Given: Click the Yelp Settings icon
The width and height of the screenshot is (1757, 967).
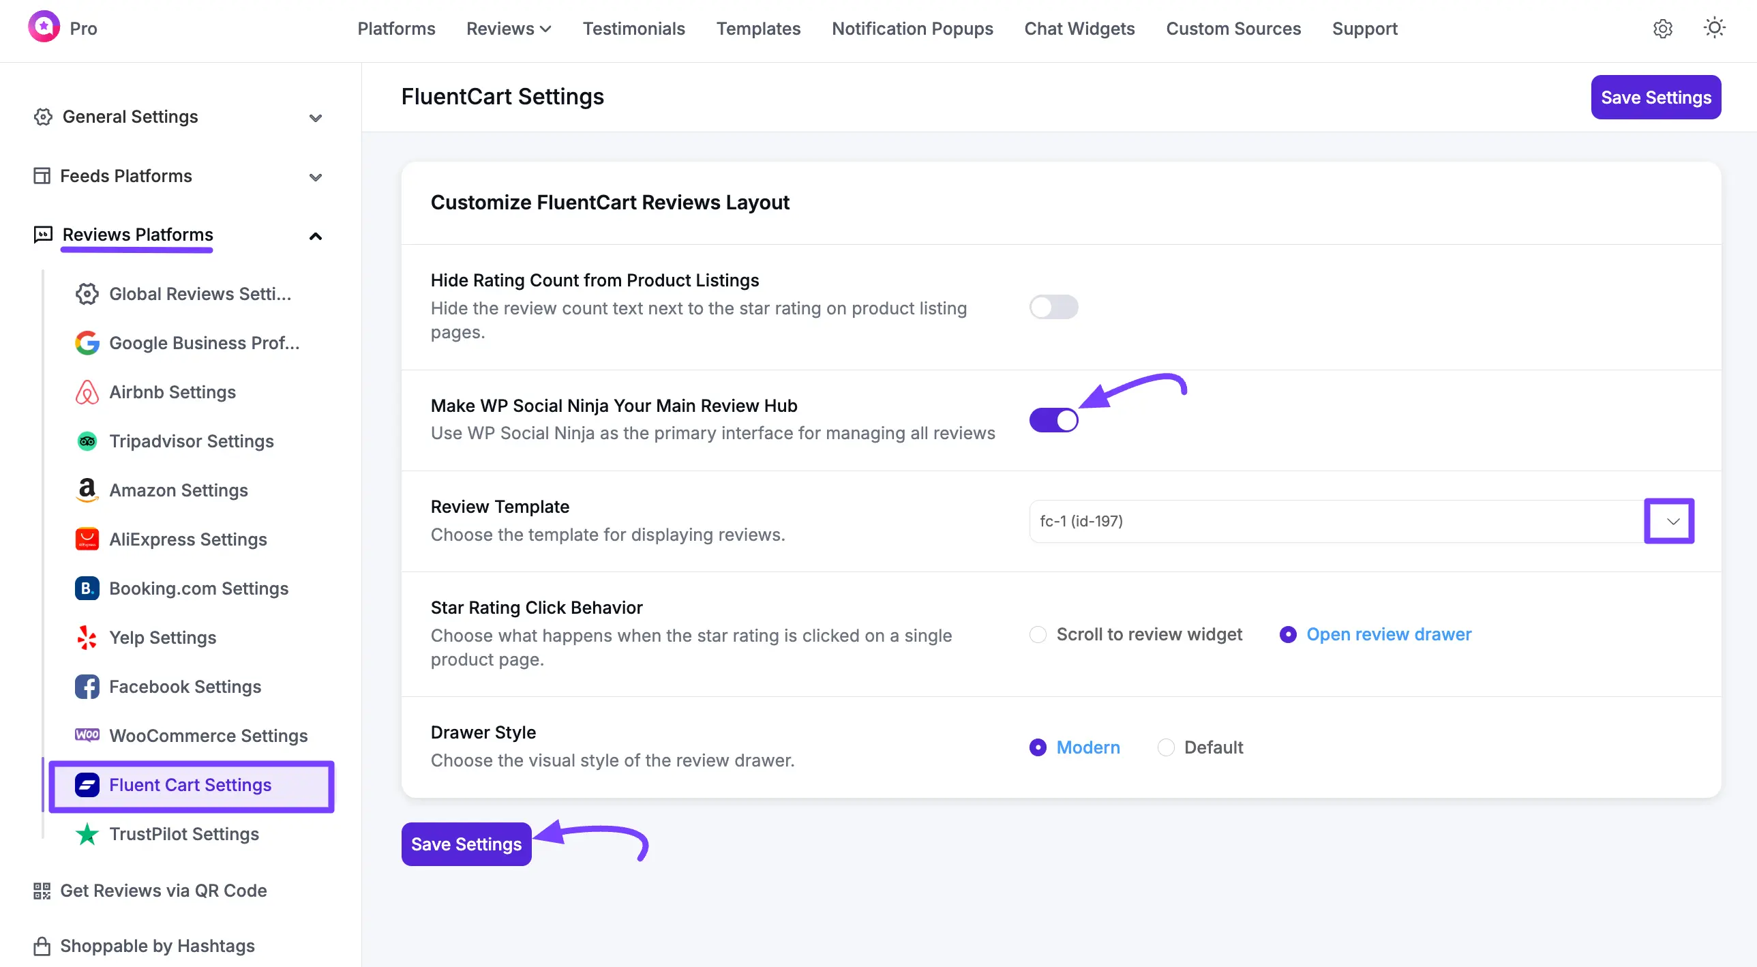Looking at the screenshot, I should [87, 638].
